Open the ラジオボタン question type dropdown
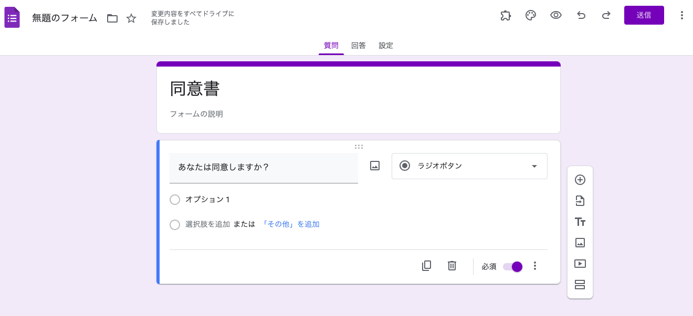This screenshot has height=316, width=693. (x=469, y=166)
